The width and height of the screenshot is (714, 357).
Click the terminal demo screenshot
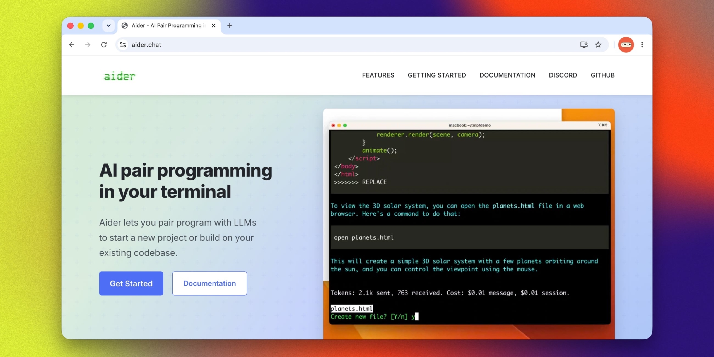(469, 224)
